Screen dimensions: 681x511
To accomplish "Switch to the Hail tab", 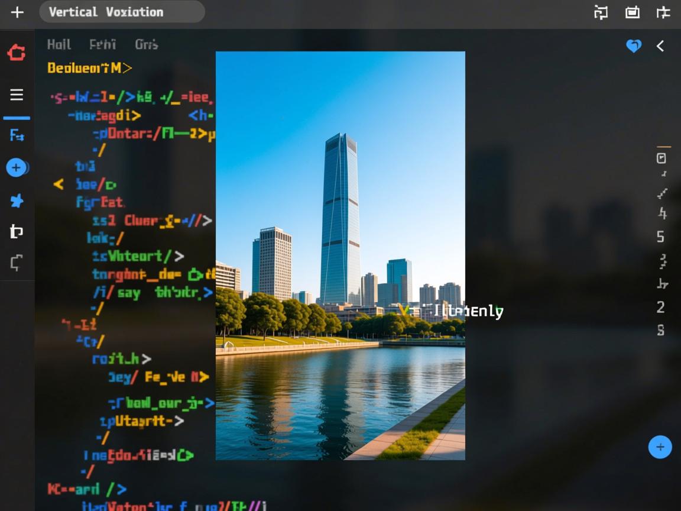I will (59, 44).
